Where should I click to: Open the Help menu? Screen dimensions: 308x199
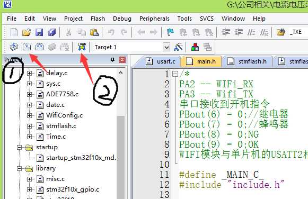(259, 19)
